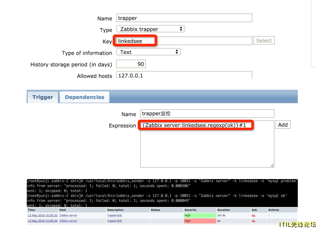
Task: Switch to the Dependencies tab
Action: (x=84, y=97)
